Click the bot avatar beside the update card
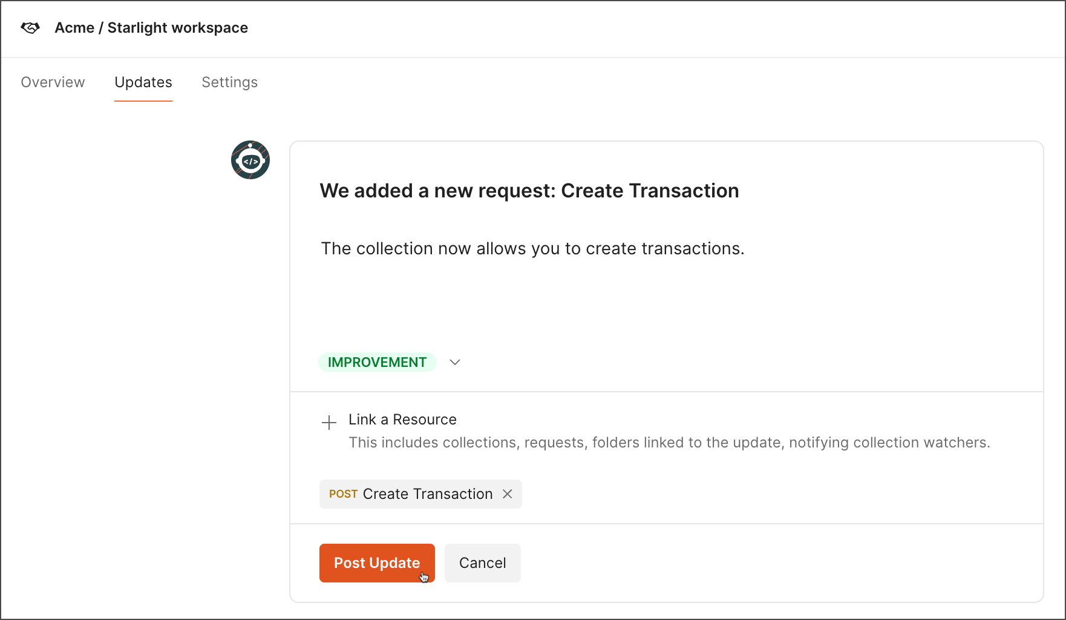 click(250, 160)
